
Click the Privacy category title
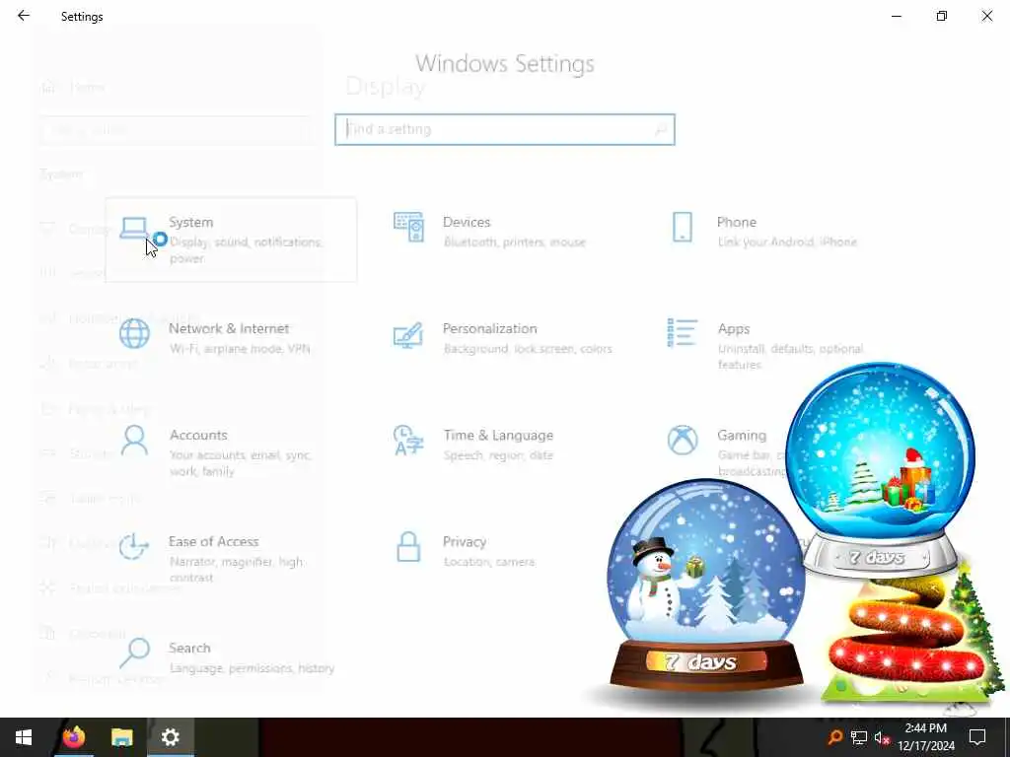point(465,542)
